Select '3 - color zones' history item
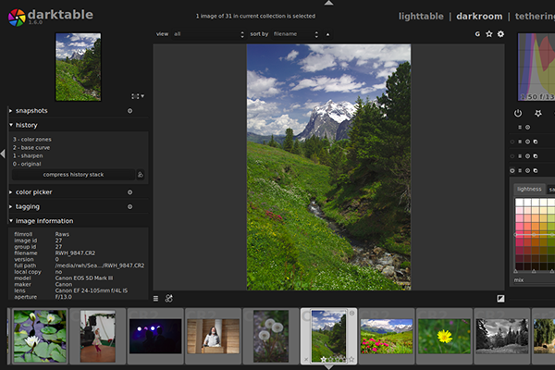This screenshot has width=555, height=370. coord(32,139)
